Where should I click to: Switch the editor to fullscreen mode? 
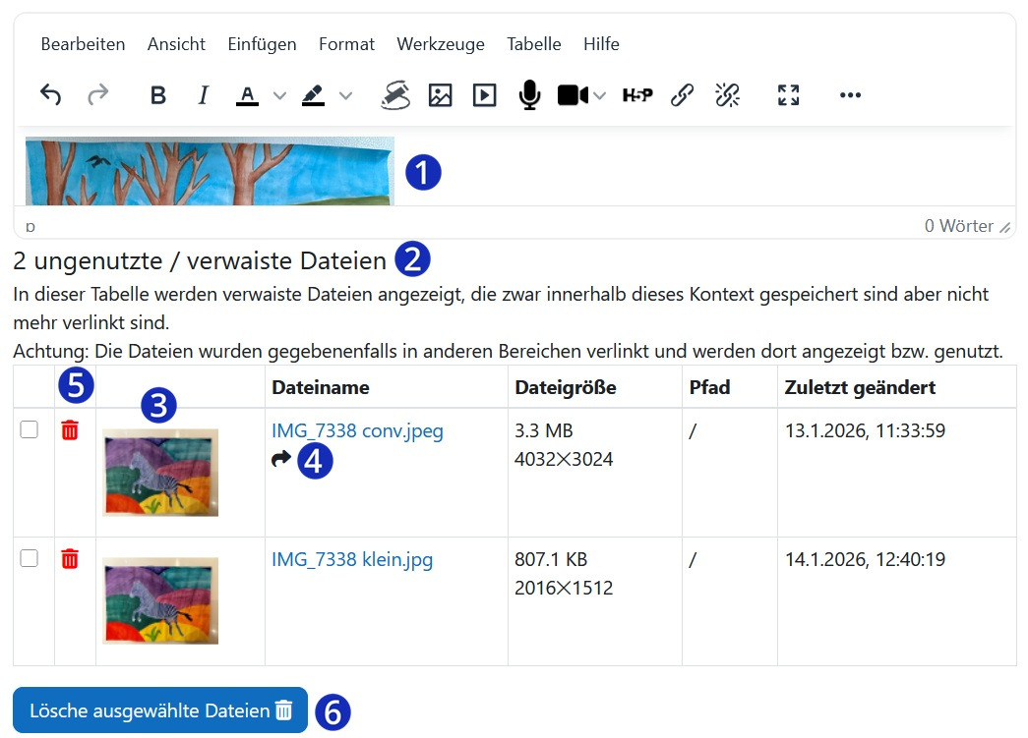pos(788,94)
